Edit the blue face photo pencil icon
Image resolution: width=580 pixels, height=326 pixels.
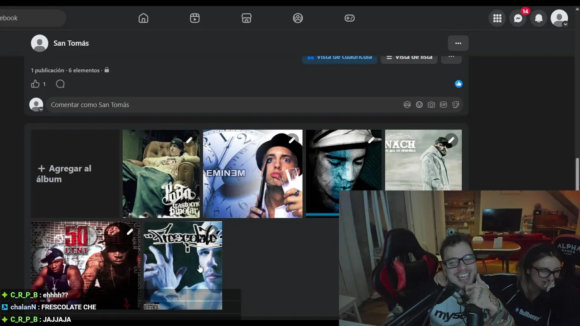tap(372, 140)
